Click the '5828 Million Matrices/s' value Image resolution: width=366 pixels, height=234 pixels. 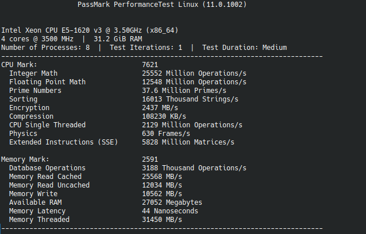click(x=188, y=142)
